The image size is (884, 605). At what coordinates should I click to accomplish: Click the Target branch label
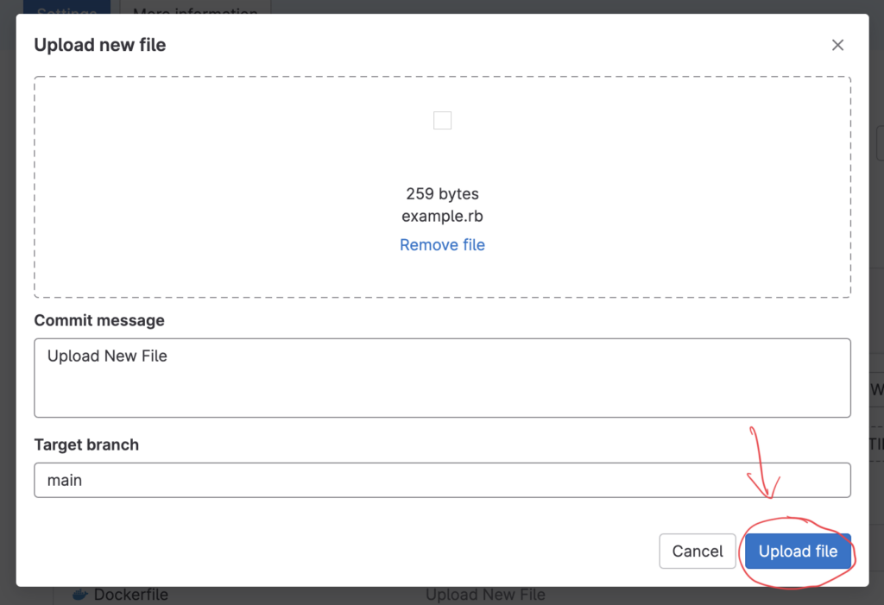pos(86,445)
